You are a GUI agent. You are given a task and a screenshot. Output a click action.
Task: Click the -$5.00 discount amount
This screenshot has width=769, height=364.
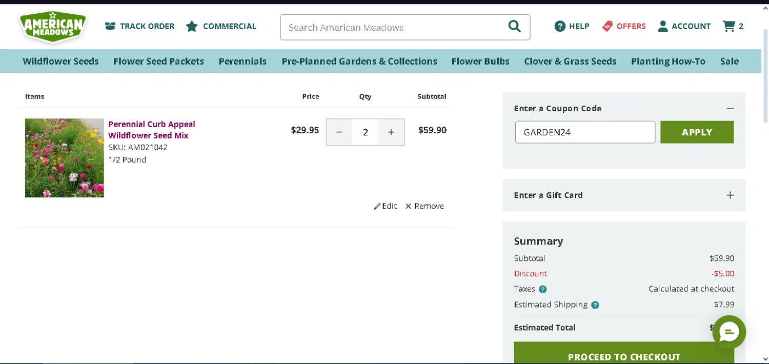(x=722, y=274)
